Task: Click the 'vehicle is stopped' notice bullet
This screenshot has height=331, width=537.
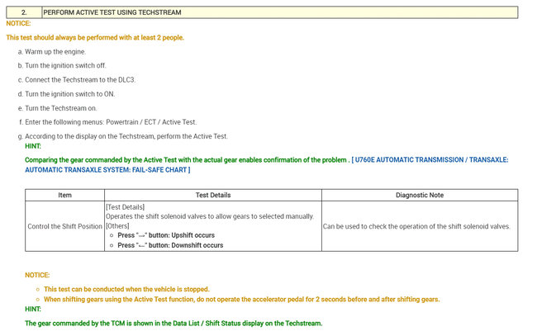Action: tap(126, 289)
